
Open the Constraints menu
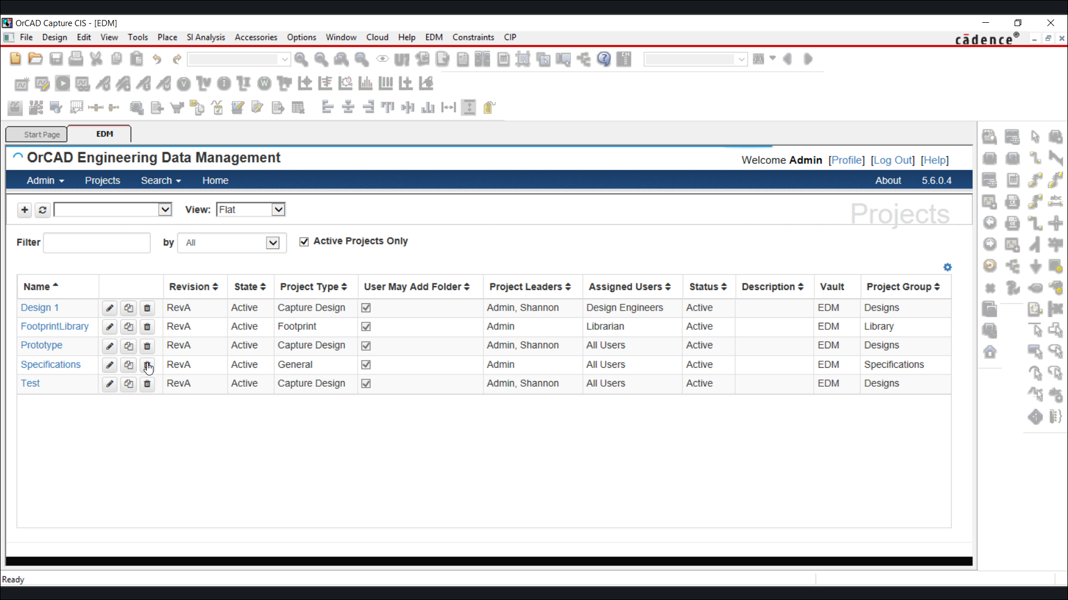click(473, 37)
